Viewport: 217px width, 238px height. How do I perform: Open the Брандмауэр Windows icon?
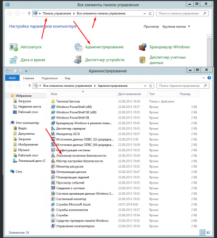[143, 47]
